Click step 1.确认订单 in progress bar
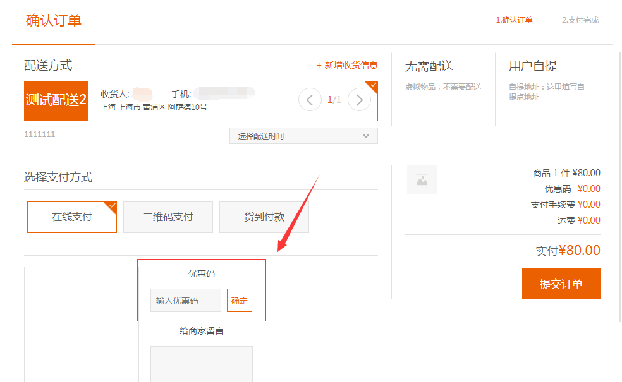622x382 pixels. pos(514,20)
